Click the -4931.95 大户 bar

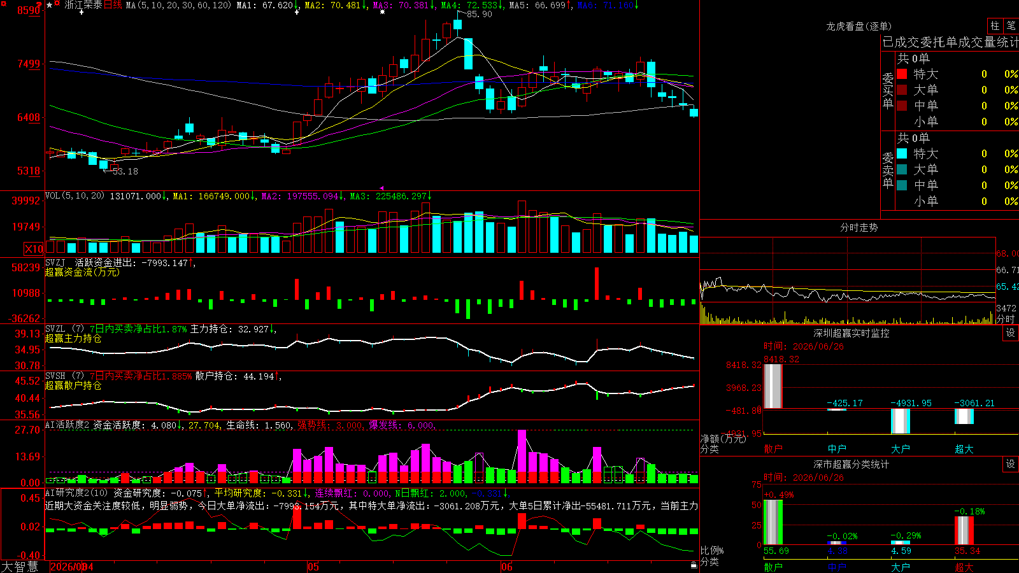pos(901,421)
